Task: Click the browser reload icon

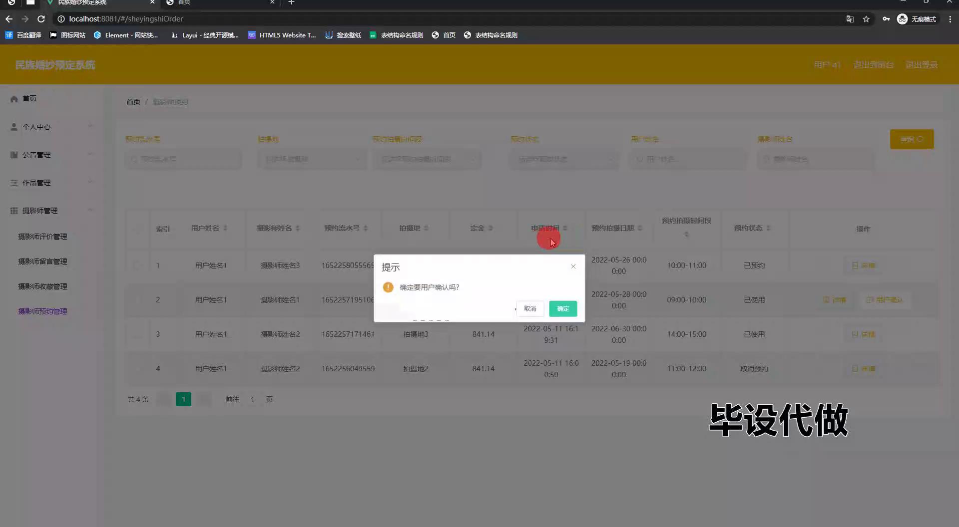Action: click(x=41, y=19)
